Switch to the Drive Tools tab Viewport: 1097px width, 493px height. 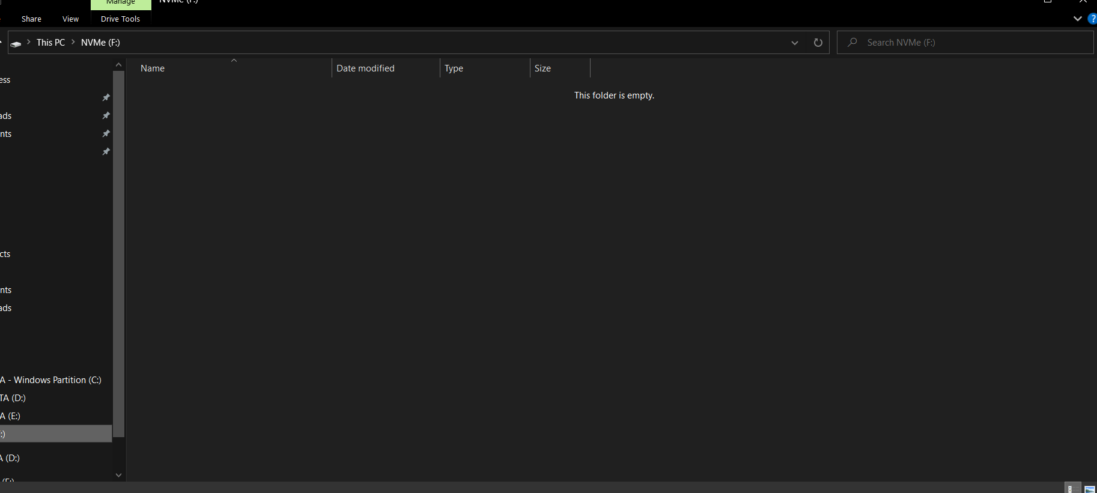coord(120,19)
